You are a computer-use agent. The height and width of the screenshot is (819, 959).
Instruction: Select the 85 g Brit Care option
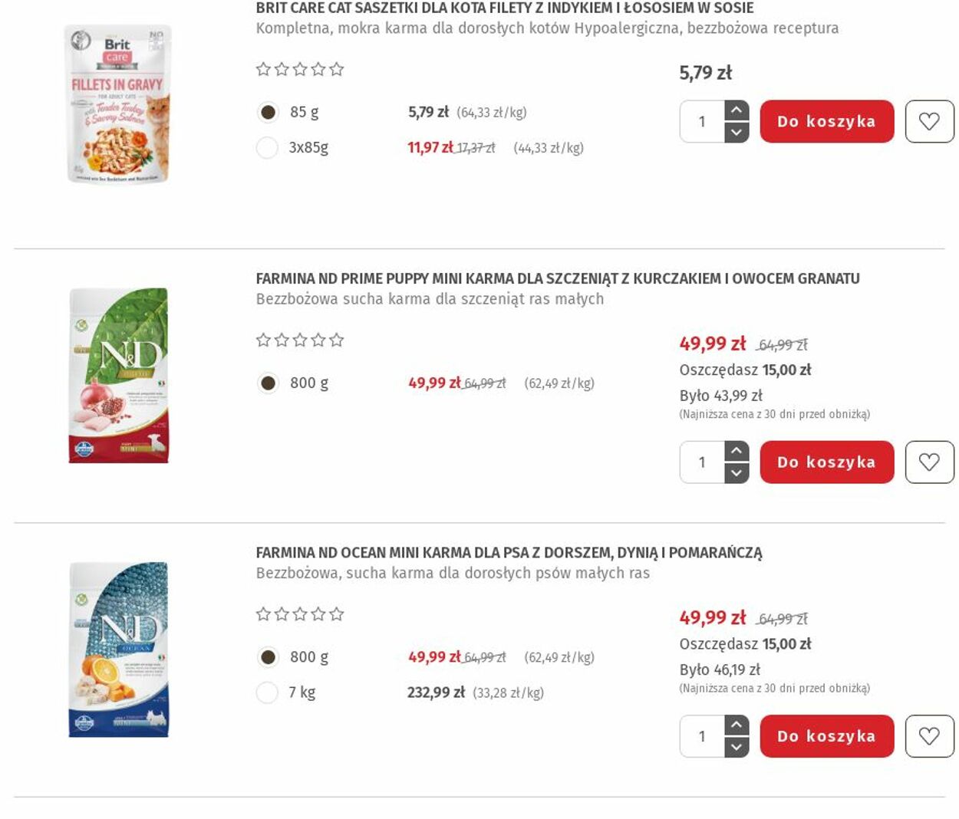(x=267, y=112)
